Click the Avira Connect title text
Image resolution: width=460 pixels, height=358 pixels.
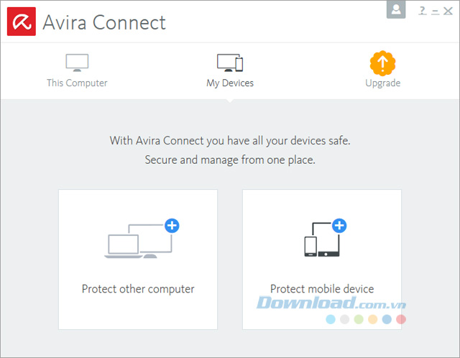coord(104,22)
